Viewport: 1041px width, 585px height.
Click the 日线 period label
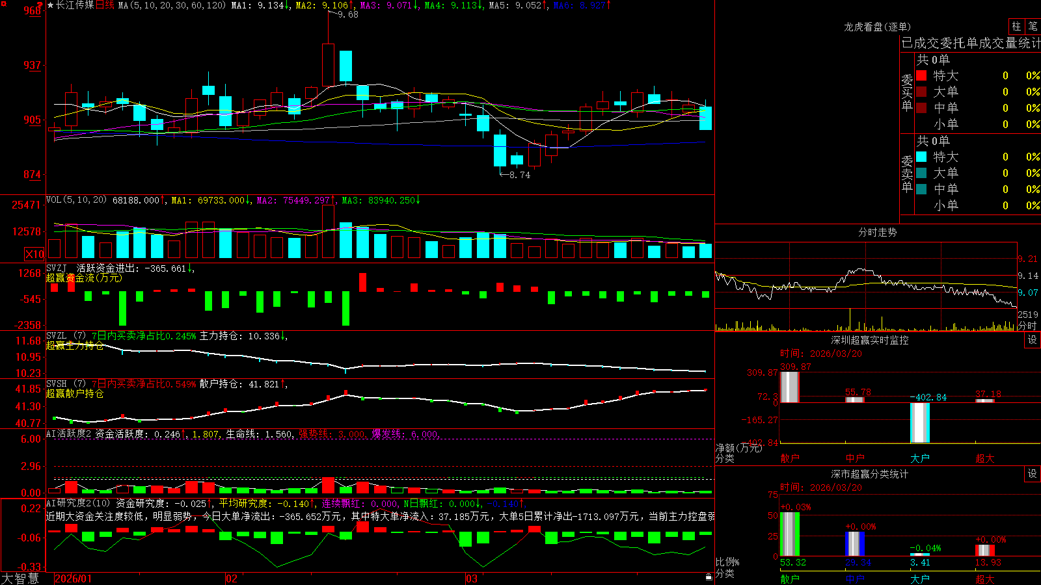click(x=105, y=5)
